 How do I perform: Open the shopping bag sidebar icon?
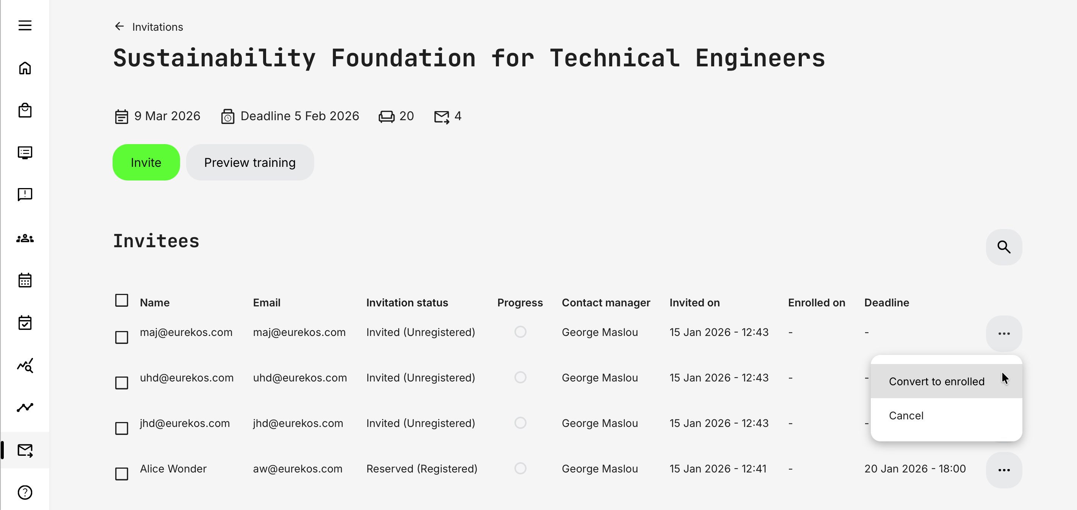(x=25, y=110)
